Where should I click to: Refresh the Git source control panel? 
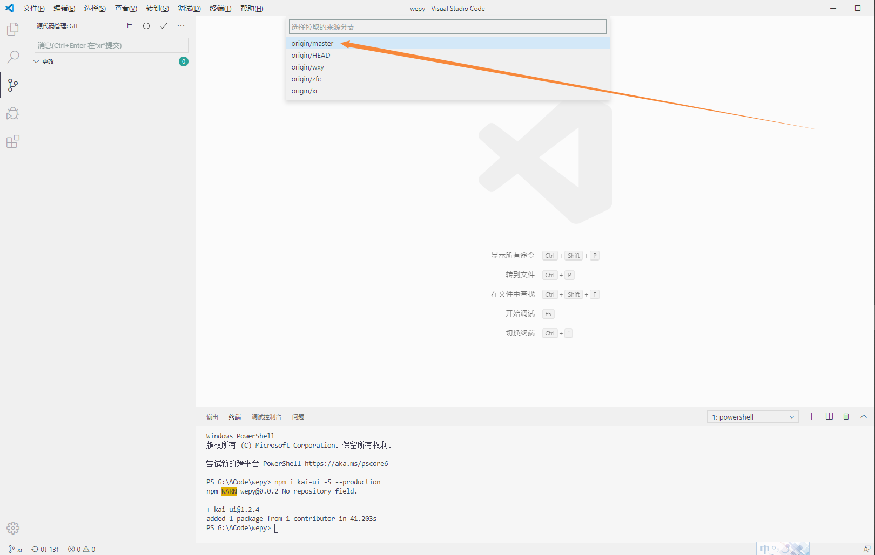[x=146, y=25]
